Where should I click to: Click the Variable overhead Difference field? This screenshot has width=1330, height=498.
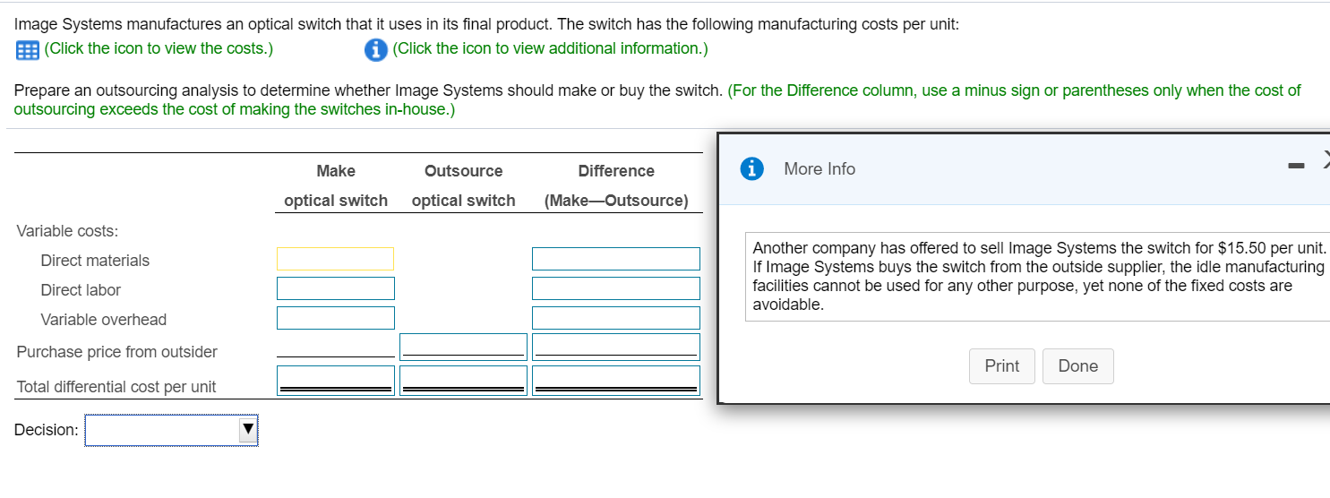(x=615, y=318)
